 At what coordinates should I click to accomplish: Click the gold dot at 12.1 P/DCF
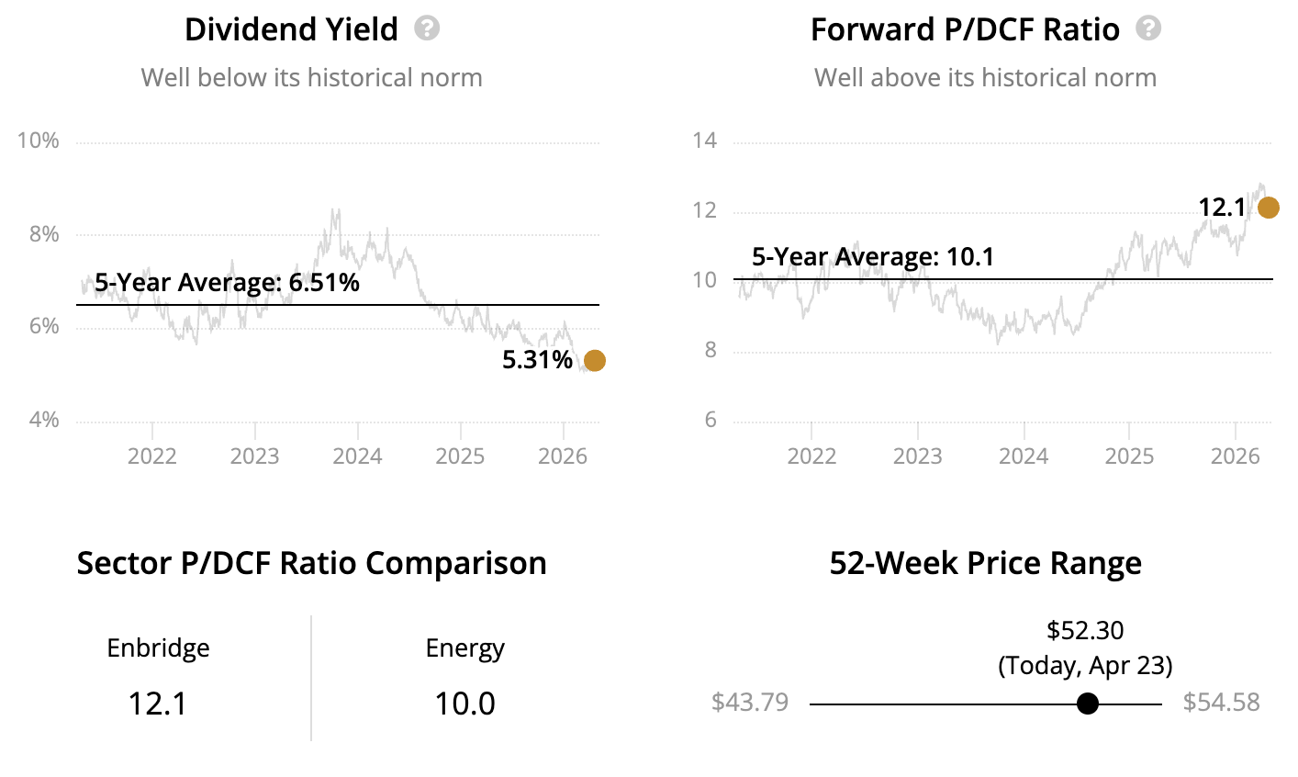[1268, 208]
